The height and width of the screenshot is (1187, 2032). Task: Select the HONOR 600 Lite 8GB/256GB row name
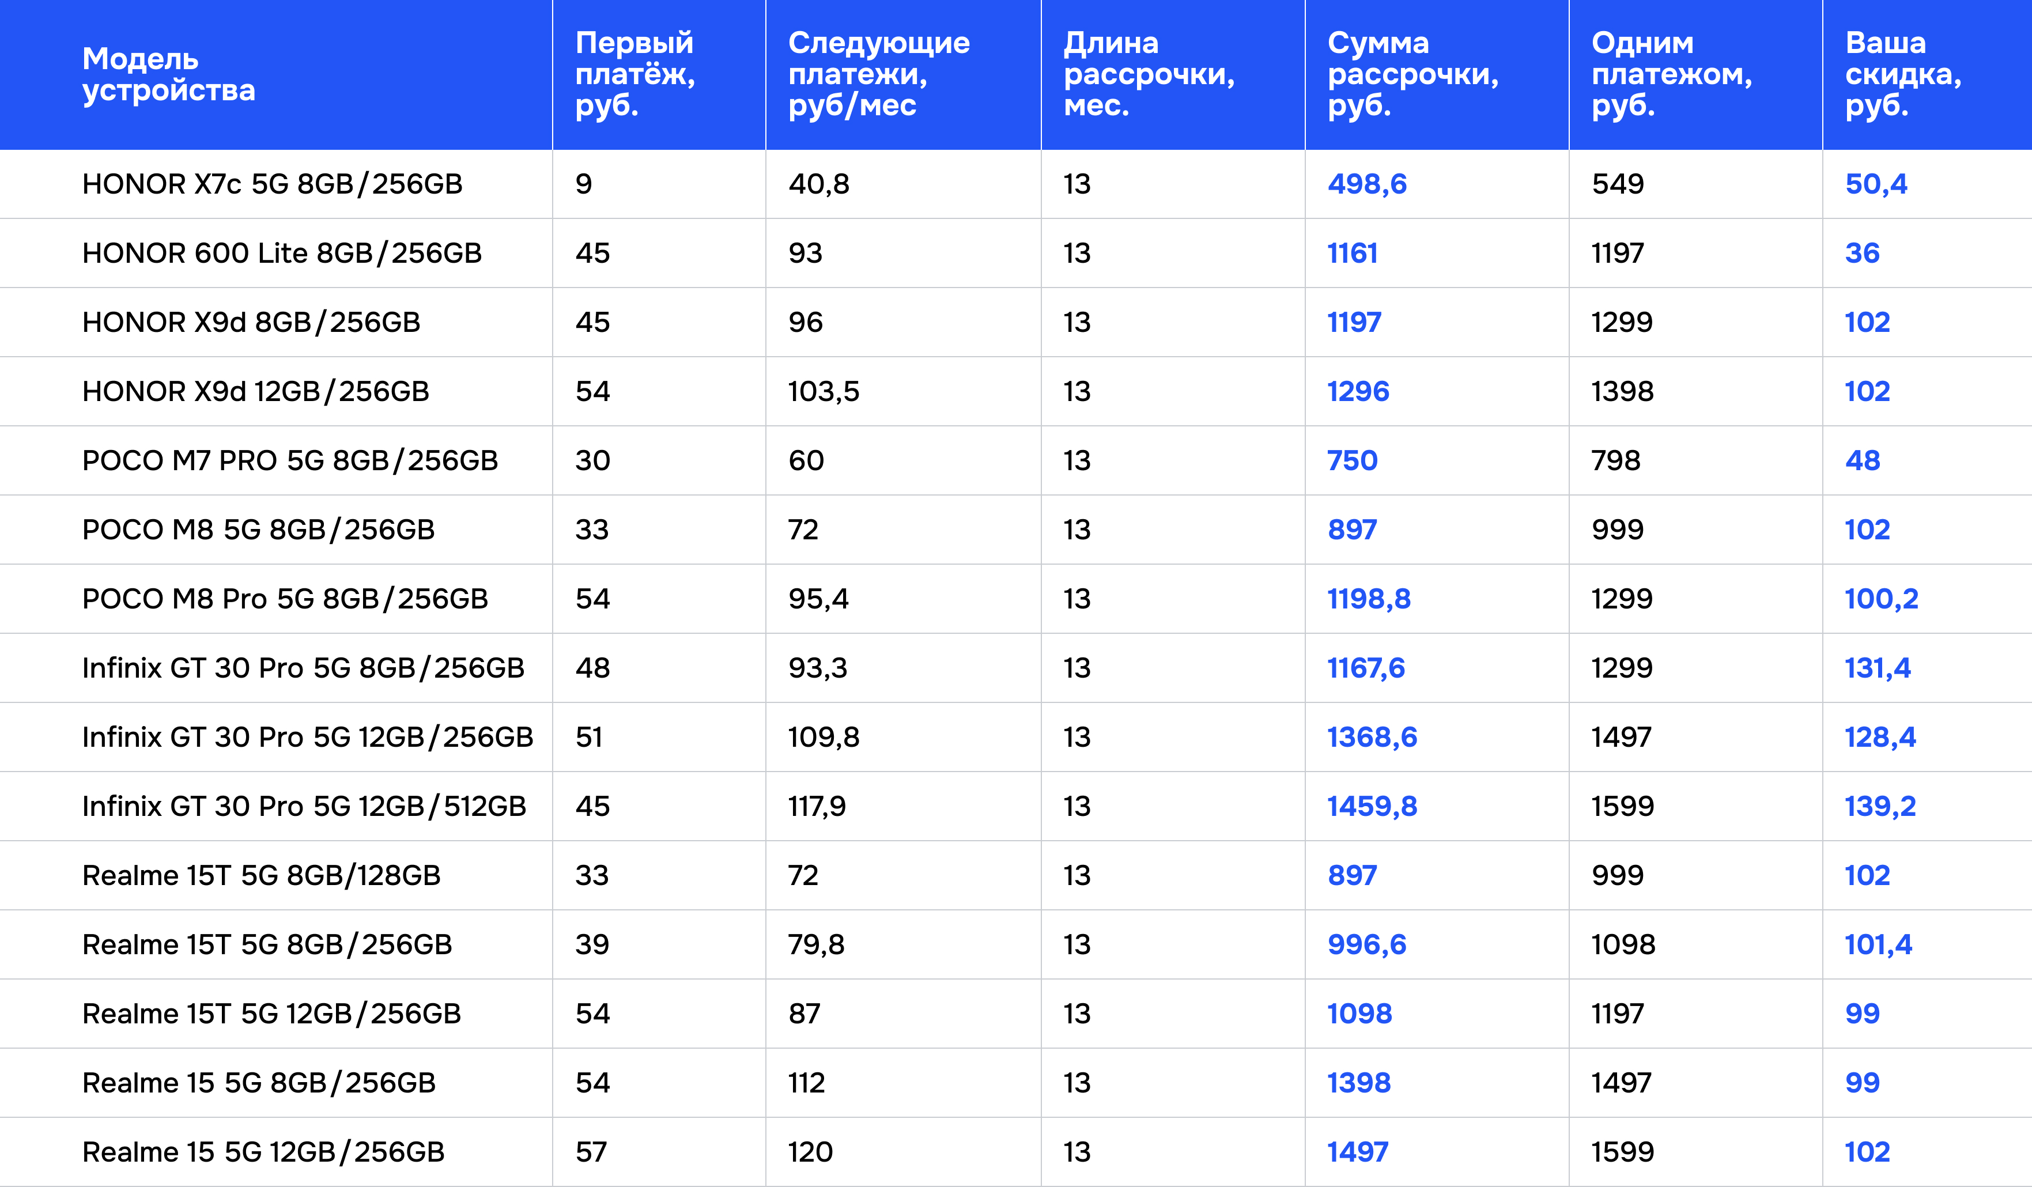(x=281, y=253)
